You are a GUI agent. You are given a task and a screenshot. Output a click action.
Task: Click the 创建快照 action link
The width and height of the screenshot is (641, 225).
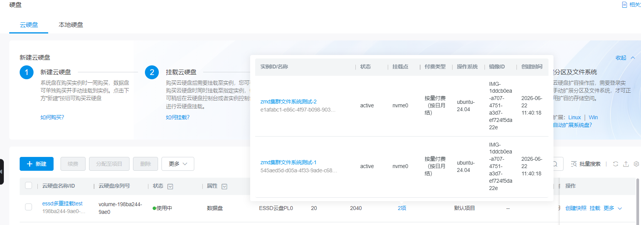coord(576,208)
